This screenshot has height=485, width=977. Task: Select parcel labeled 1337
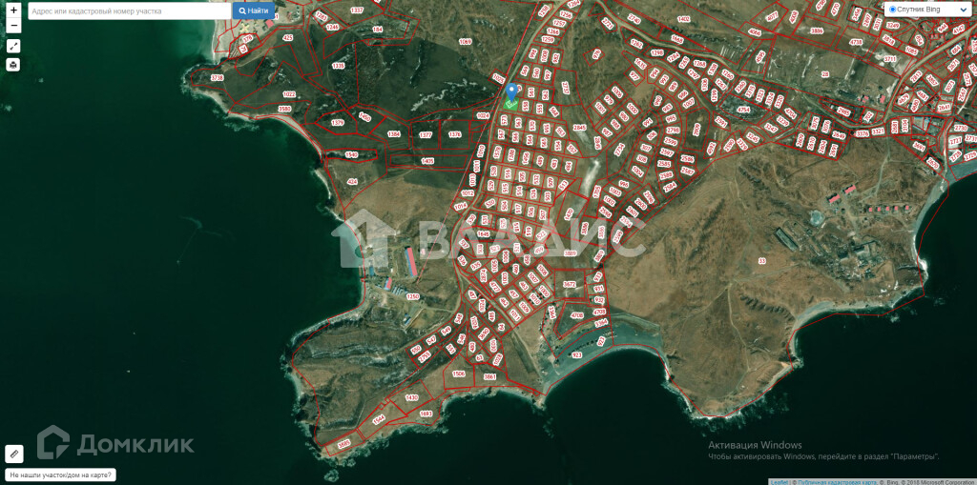(357, 10)
